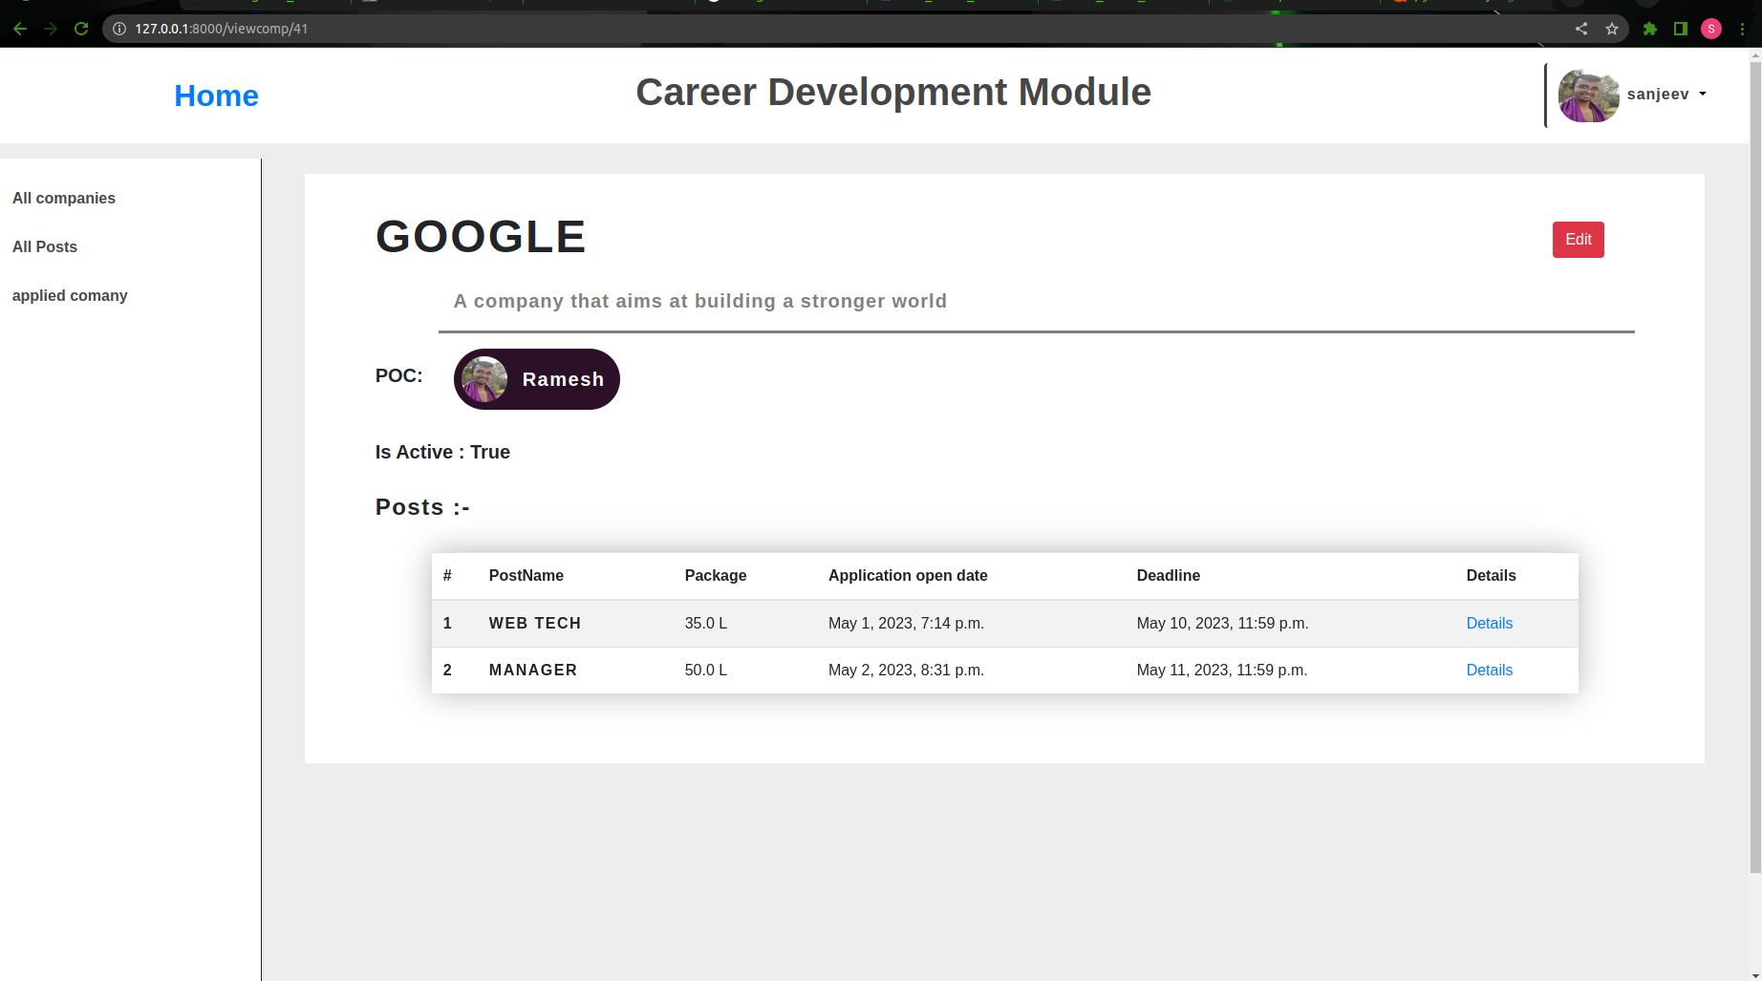Open the browser extensions puzzle icon
Viewport: 1762px width, 981px height.
click(1649, 29)
